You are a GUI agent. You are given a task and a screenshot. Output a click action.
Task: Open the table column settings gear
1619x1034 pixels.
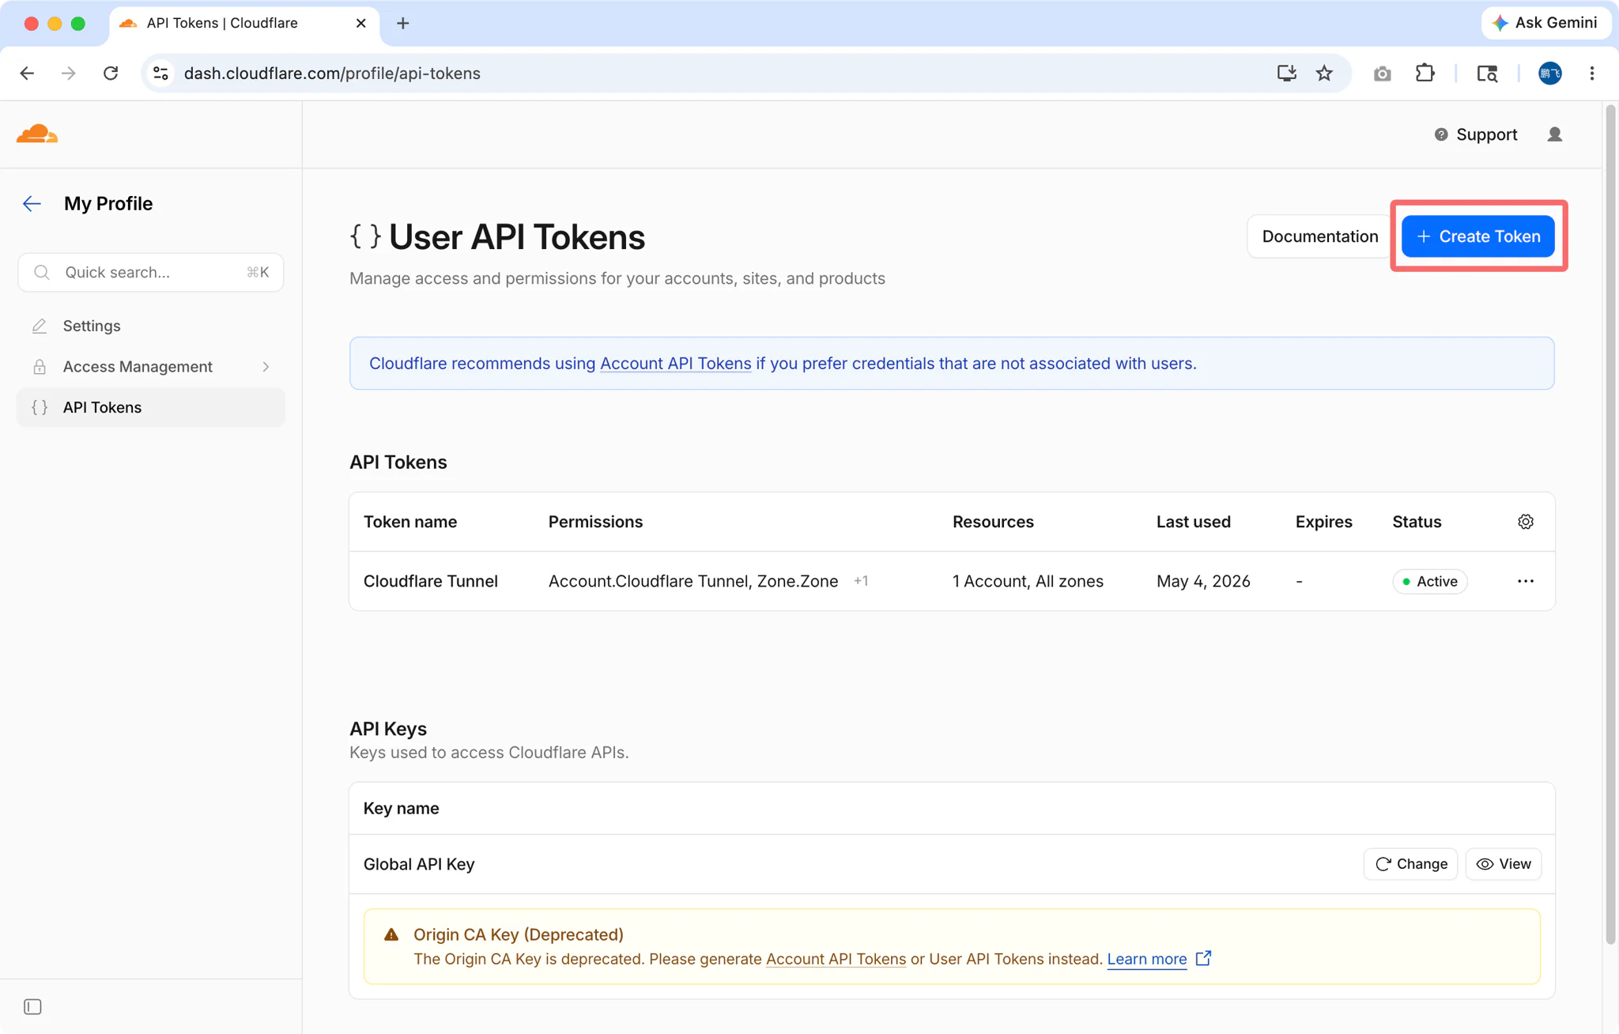(x=1526, y=522)
